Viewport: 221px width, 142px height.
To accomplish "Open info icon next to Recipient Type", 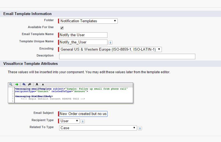I will [x=83, y=121].
